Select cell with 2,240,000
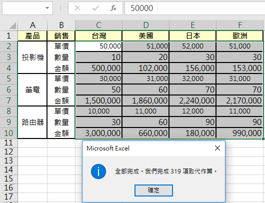Viewport: 265px width, 203px height. coord(192,100)
